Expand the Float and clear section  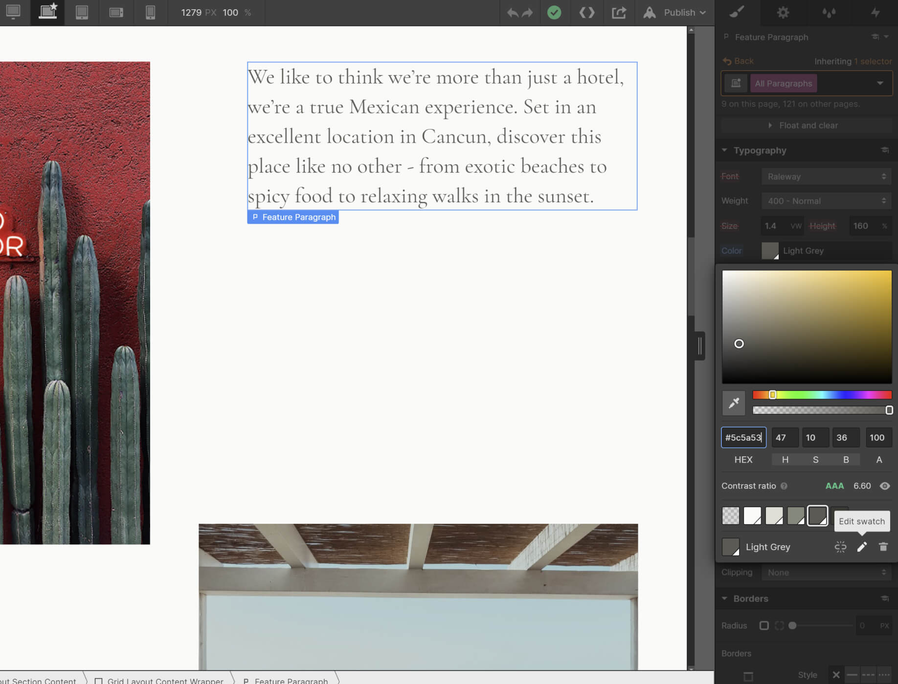807,126
